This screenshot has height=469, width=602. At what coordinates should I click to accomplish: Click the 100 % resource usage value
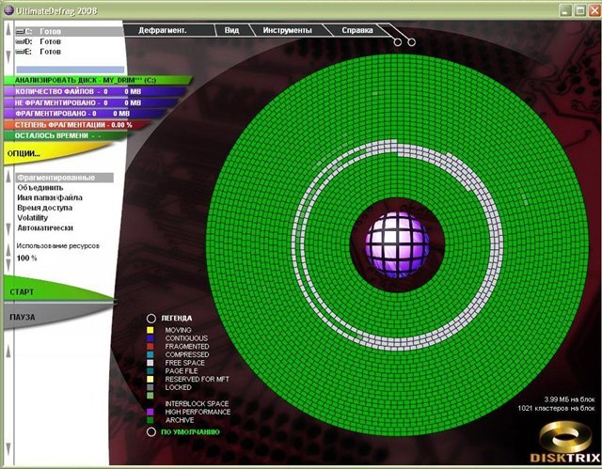click(x=26, y=258)
